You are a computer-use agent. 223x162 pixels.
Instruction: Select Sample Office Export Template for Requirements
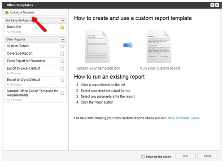(x=35, y=95)
